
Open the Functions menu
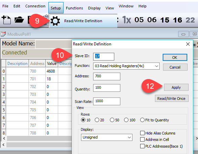(74, 8)
